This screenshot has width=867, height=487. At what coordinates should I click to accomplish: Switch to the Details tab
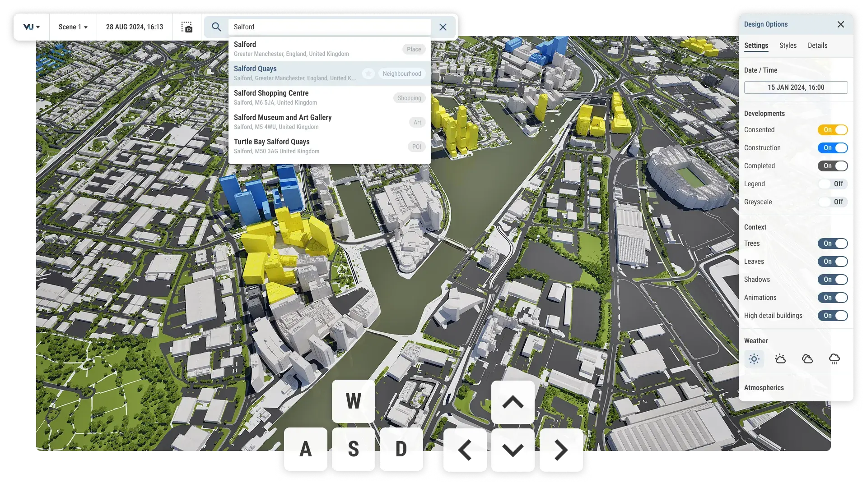coord(817,46)
